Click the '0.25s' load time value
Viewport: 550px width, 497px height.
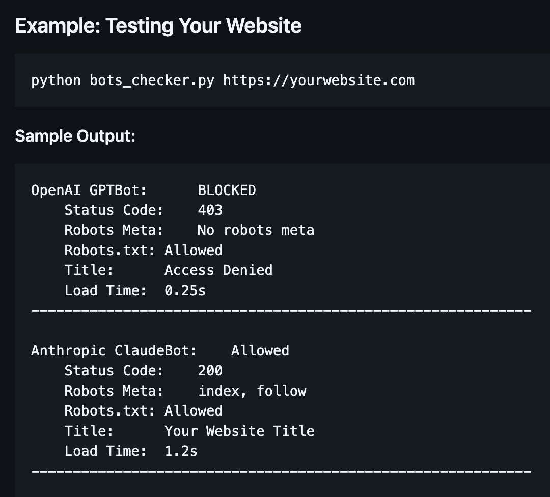tap(185, 290)
